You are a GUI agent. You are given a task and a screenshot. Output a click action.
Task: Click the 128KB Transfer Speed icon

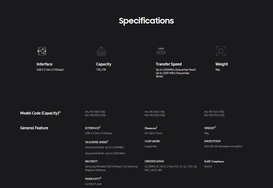[x=161, y=51]
